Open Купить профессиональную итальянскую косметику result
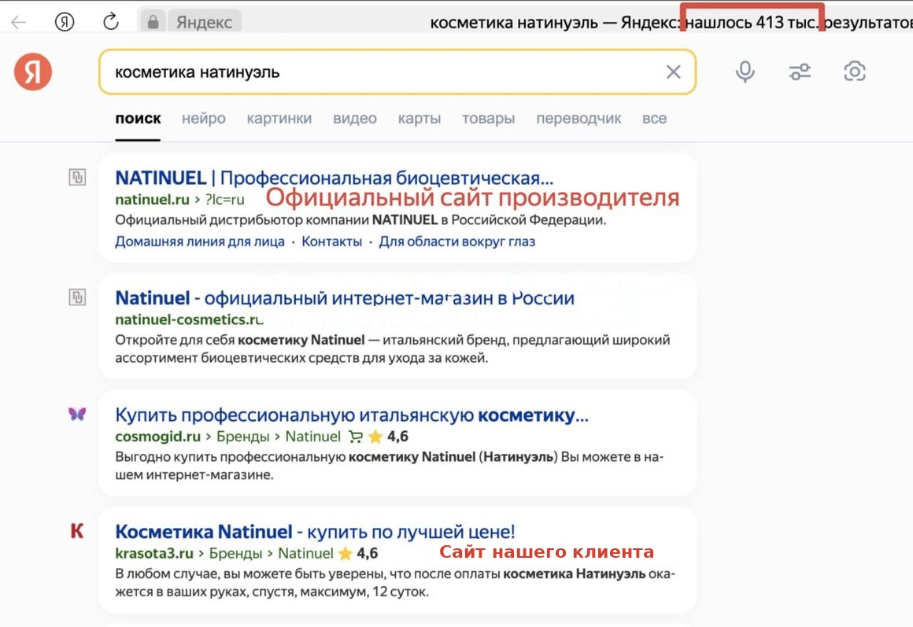This screenshot has height=627, width=913. [x=352, y=415]
